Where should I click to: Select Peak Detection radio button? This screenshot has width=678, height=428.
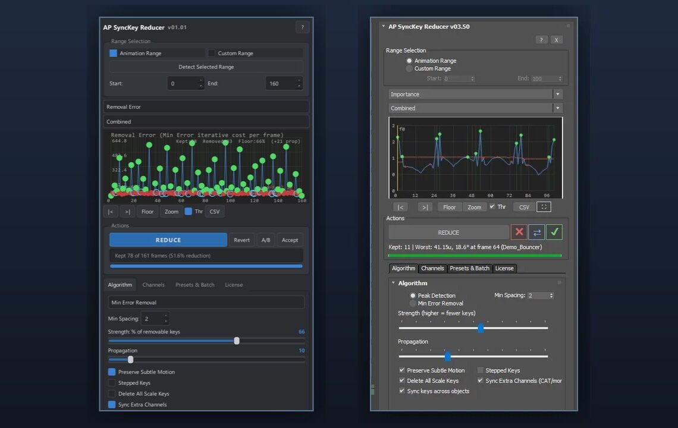[x=413, y=295]
